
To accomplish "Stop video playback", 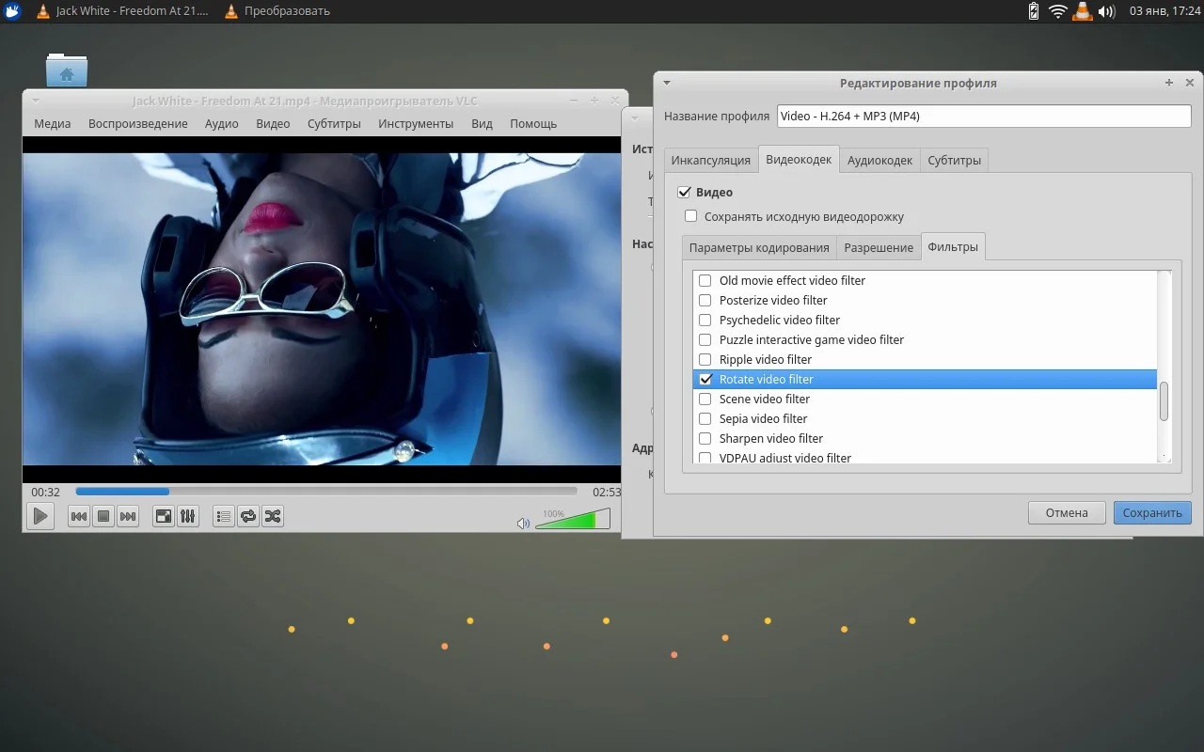I will 103,516.
